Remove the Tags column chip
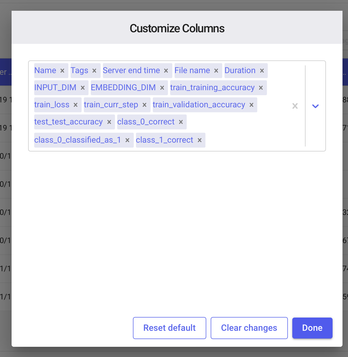The image size is (348, 357). 94,71
